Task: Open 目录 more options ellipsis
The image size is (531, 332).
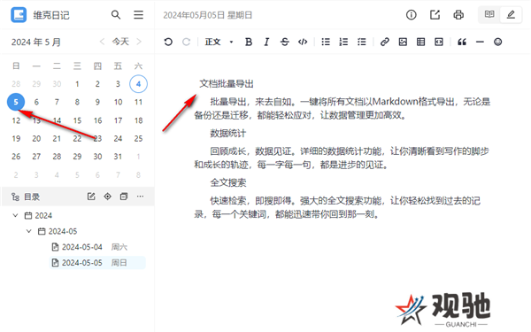Action: (140, 197)
